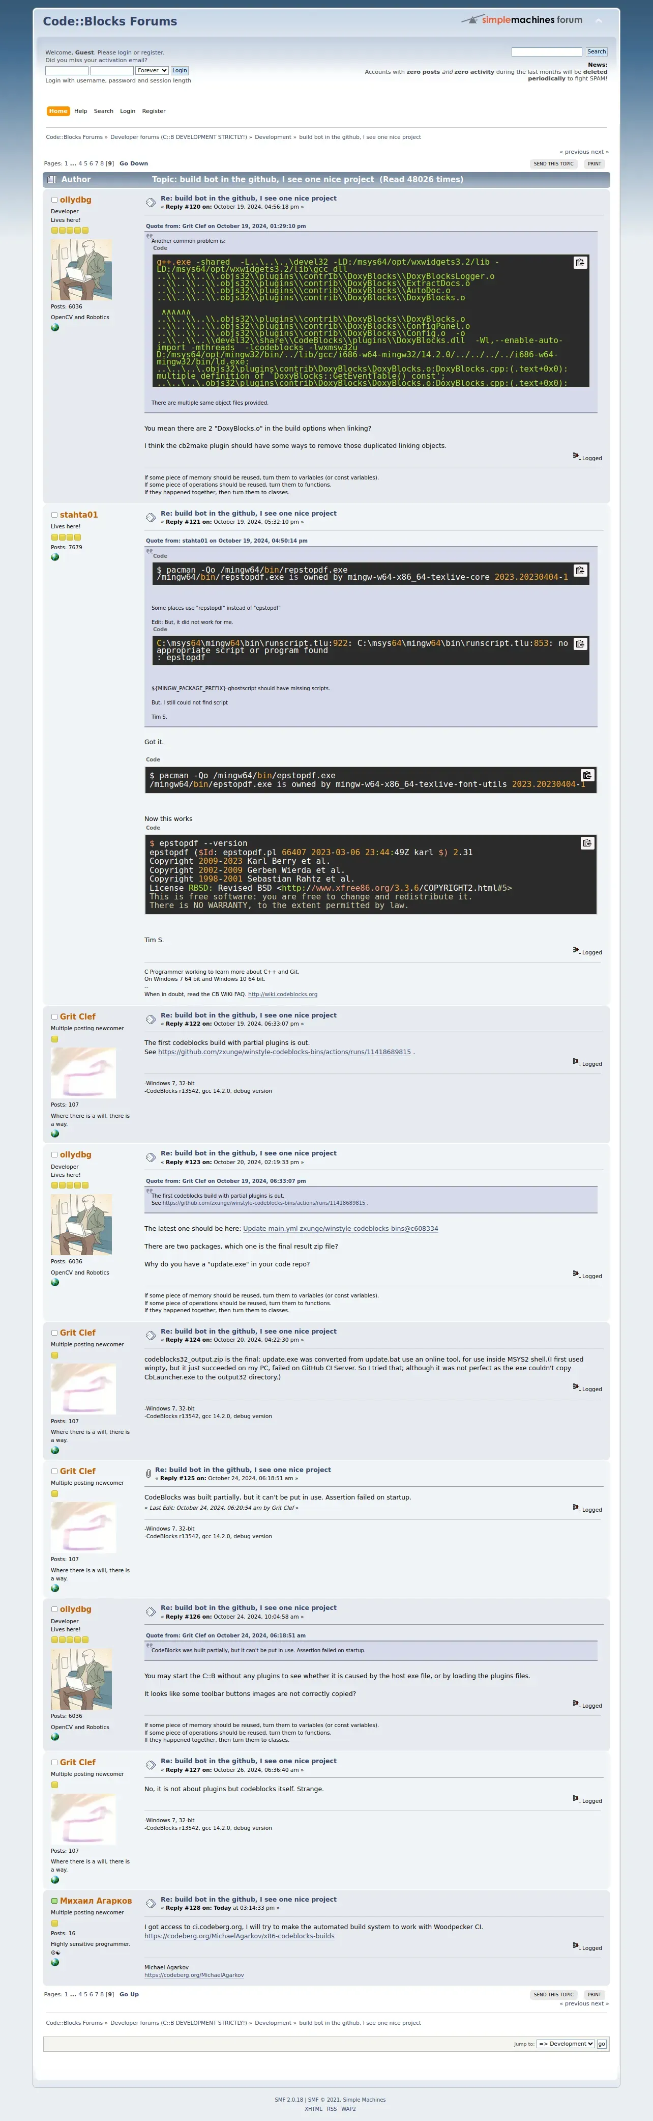Focus the username login field
The height and width of the screenshot is (2121, 653).
[67, 71]
